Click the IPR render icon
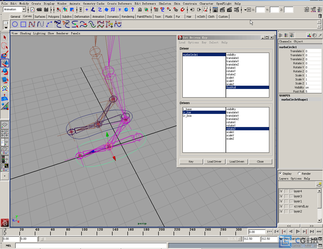This screenshot has width=323, height=249. click(x=229, y=10)
